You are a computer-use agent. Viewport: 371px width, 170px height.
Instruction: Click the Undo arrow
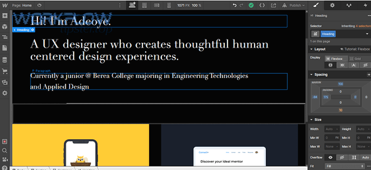(235, 5)
